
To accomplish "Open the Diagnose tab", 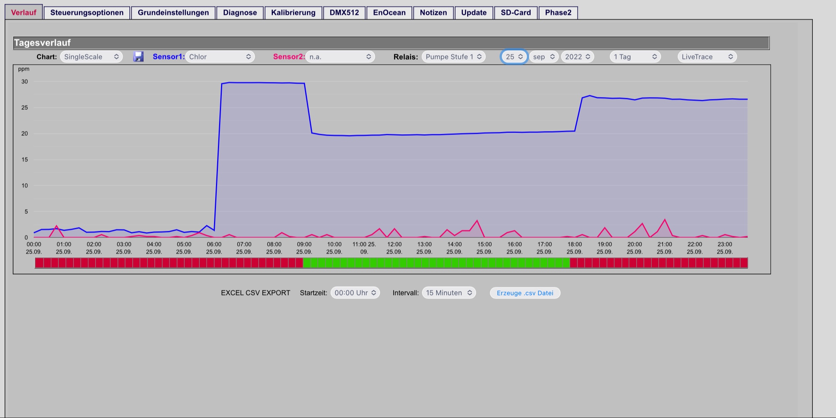I will [x=240, y=13].
